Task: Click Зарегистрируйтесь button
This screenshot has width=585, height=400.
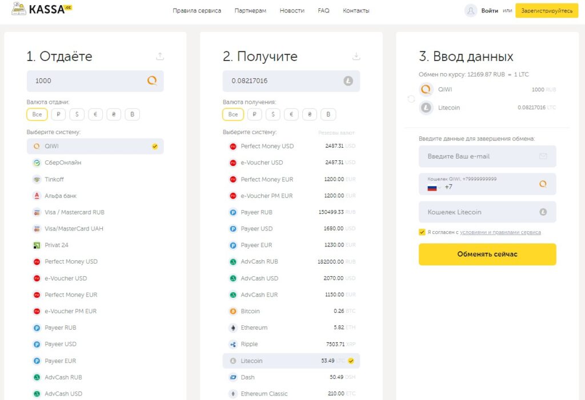Action: pyautogui.click(x=547, y=11)
